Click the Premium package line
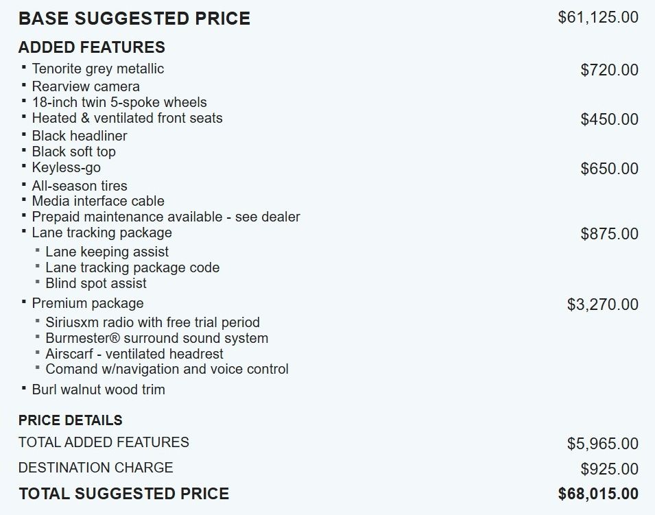The height and width of the screenshot is (515, 655). coord(88,303)
